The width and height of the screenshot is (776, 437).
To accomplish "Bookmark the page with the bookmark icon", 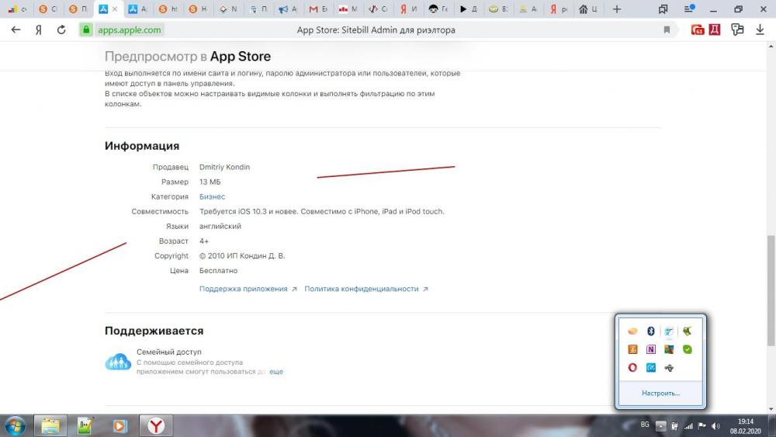I will click(667, 29).
